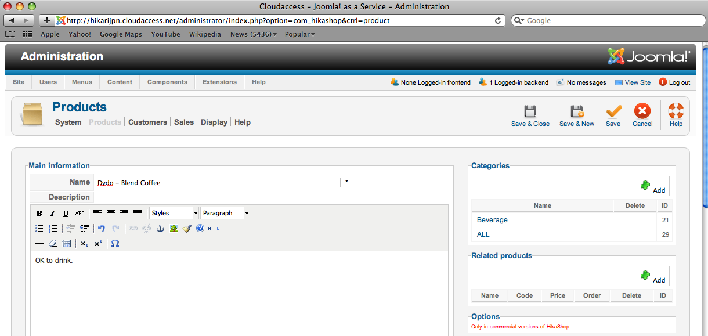Click the View Site link
The height and width of the screenshot is (336, 708).
click(633, 82)
